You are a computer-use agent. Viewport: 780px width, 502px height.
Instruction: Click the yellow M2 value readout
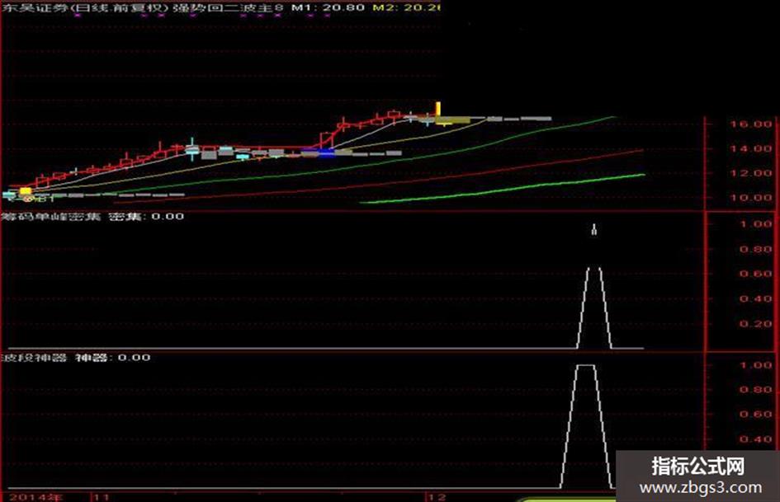click(406, 7)
